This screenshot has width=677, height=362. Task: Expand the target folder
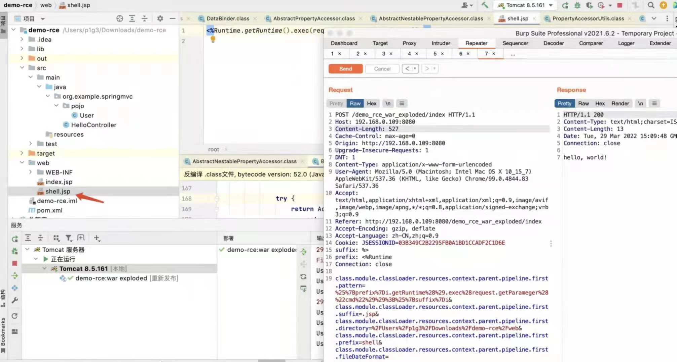[22, 153]
